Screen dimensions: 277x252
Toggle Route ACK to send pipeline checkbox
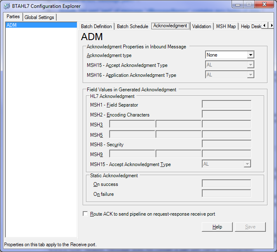pyautogui.click(x=85, y=214)
